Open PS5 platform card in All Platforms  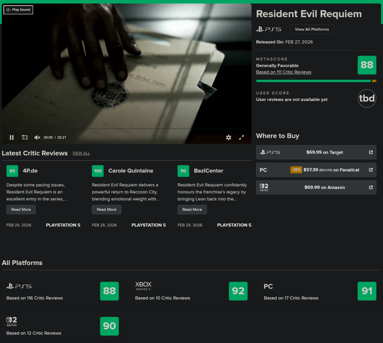(x=63, y=291)
